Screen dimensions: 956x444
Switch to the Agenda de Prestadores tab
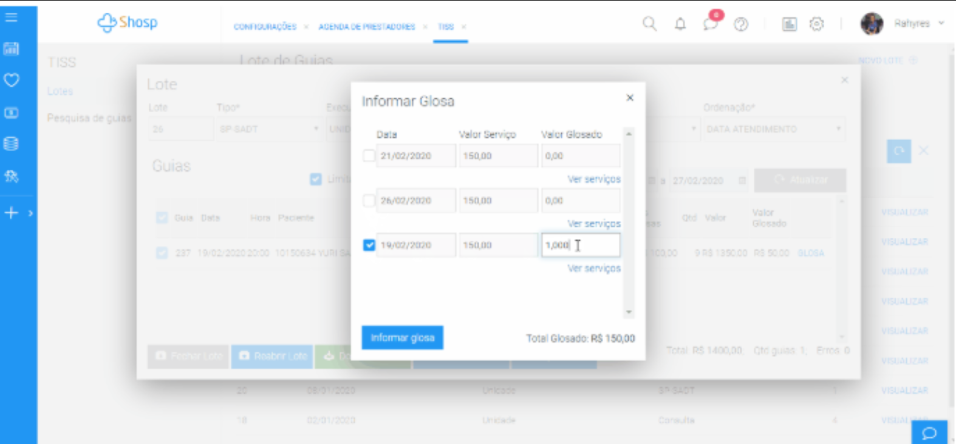(366, 27)
